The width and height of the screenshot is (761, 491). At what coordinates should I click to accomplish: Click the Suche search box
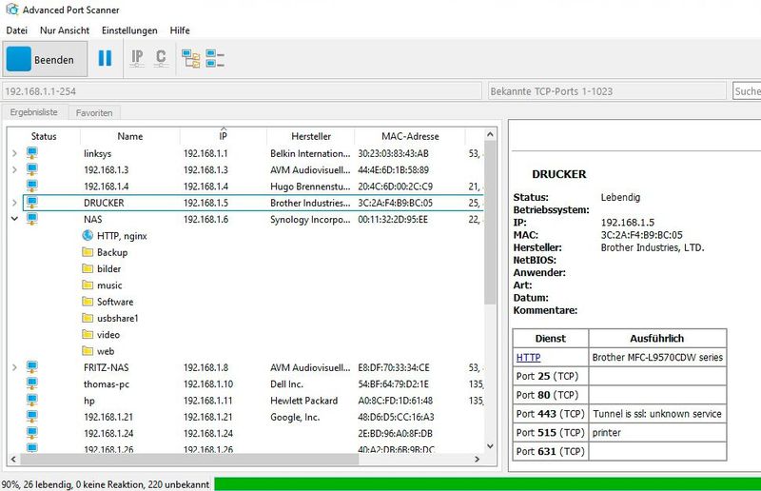pos(747,91)
